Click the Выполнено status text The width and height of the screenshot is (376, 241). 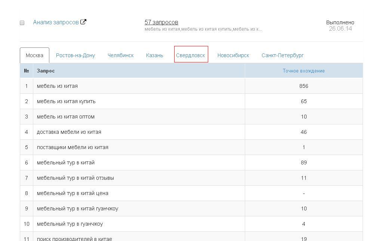[x=340, y=22]
